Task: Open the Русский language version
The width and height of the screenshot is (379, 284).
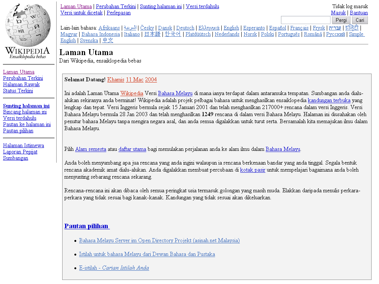Action: pyautogui.click(x=335, y=34)
